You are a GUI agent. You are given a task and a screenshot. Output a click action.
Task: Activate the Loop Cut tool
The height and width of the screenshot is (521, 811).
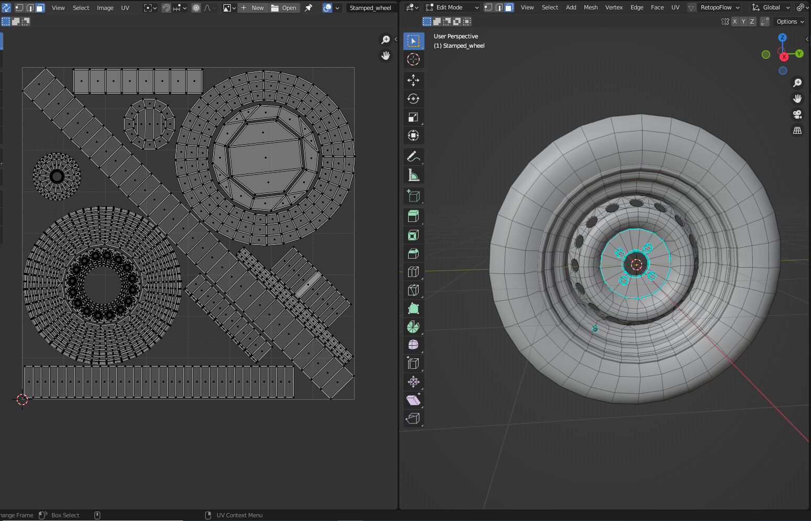tap(414, 271)
